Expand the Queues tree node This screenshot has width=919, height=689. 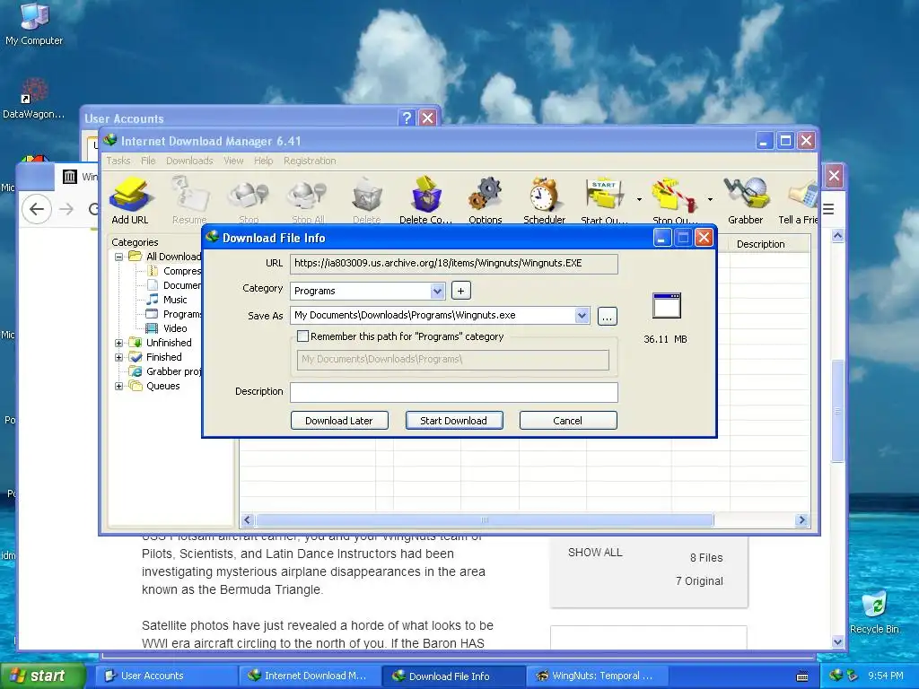(119, 386)
